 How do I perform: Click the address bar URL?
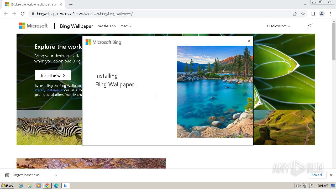pos(85,14)
